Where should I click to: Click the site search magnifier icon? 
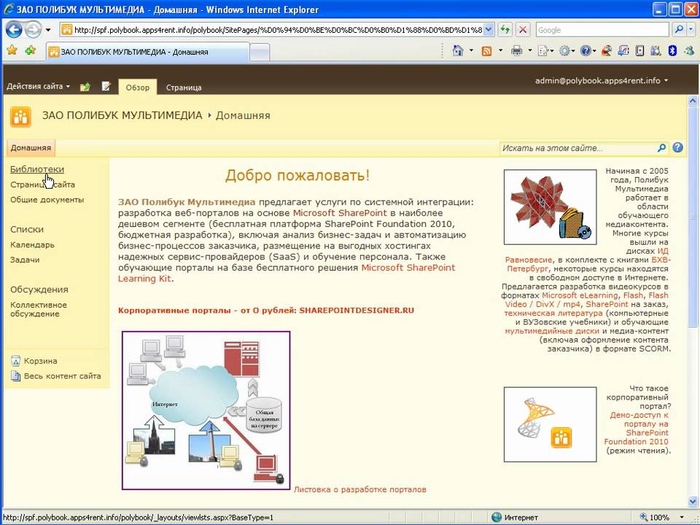[661, 148]
